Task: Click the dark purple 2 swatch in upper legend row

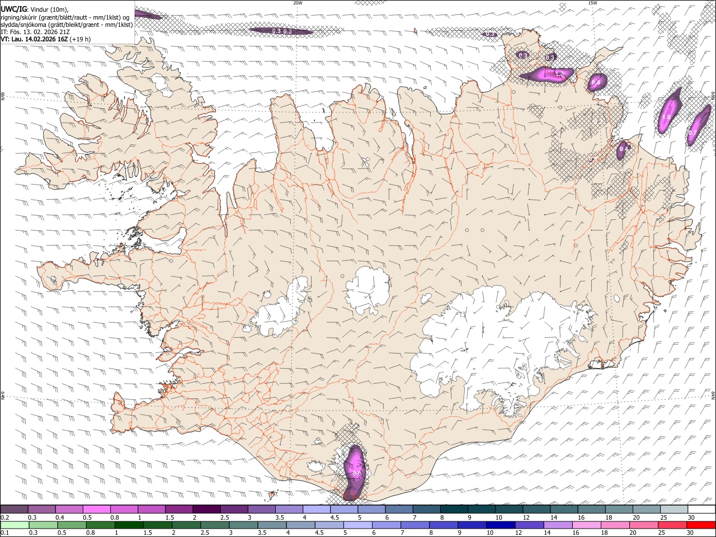Action: pos(206,510)
